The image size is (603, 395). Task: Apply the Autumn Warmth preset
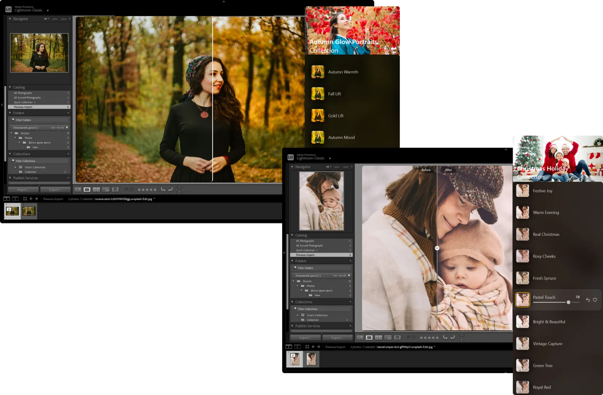pos(343,72)
